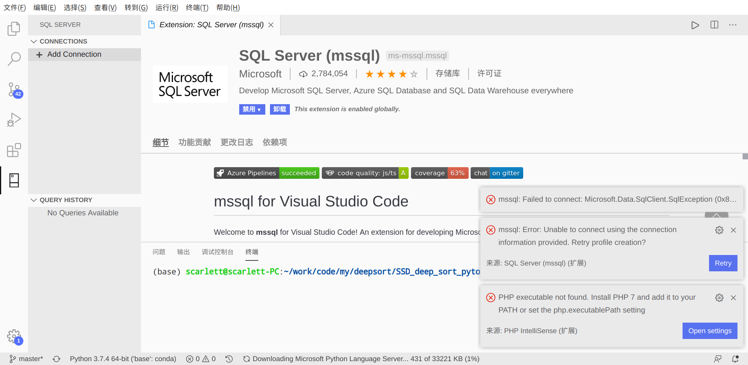Open the 运行(R) menu

[x=166, y=7]
